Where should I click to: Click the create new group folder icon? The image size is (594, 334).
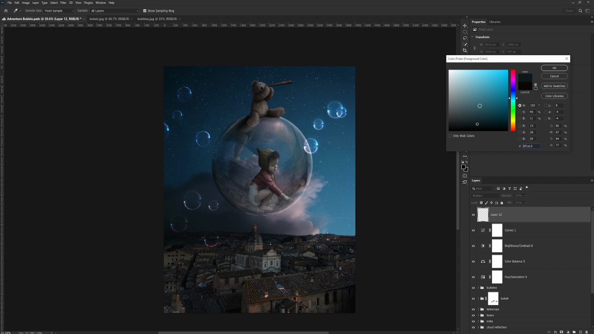click(x=574, y=332)
